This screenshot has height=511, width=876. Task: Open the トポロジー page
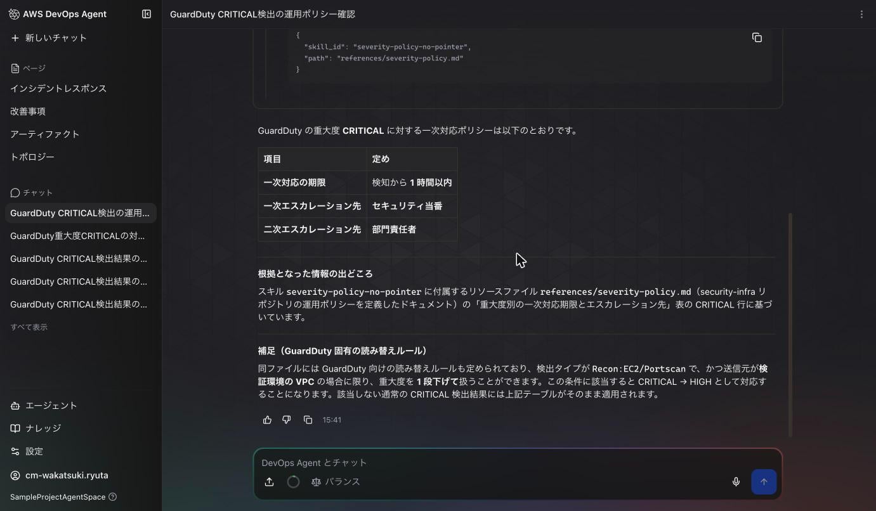click(x=32, y=157)
